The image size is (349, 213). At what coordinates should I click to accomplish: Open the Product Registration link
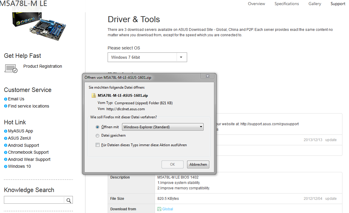pos(43,66)
